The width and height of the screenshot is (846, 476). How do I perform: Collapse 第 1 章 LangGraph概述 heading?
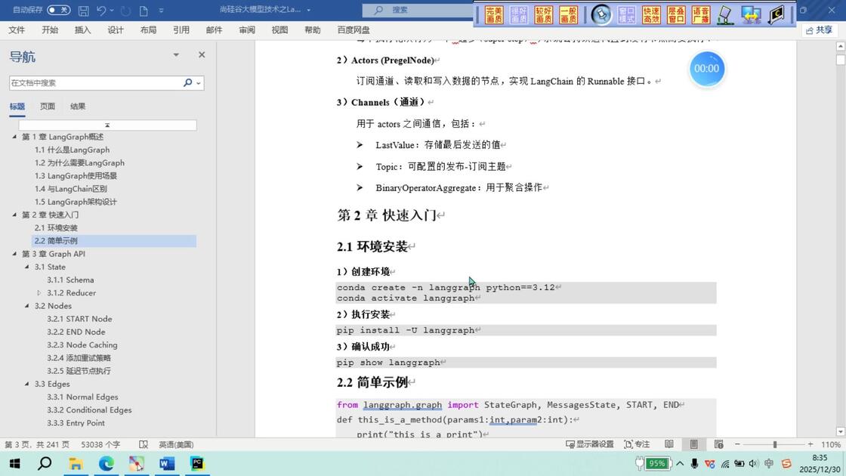(x=14, y=137)
